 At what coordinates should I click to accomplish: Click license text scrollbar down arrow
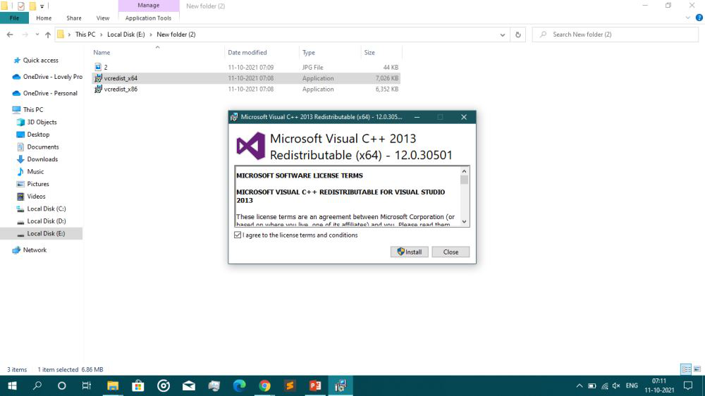pyautogui.click(x=465, y=221)
